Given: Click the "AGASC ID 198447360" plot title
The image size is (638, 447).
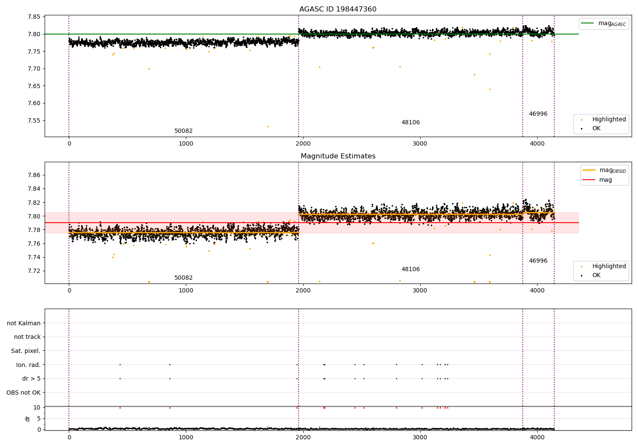Looking at the screenshot, I should 338,9.
